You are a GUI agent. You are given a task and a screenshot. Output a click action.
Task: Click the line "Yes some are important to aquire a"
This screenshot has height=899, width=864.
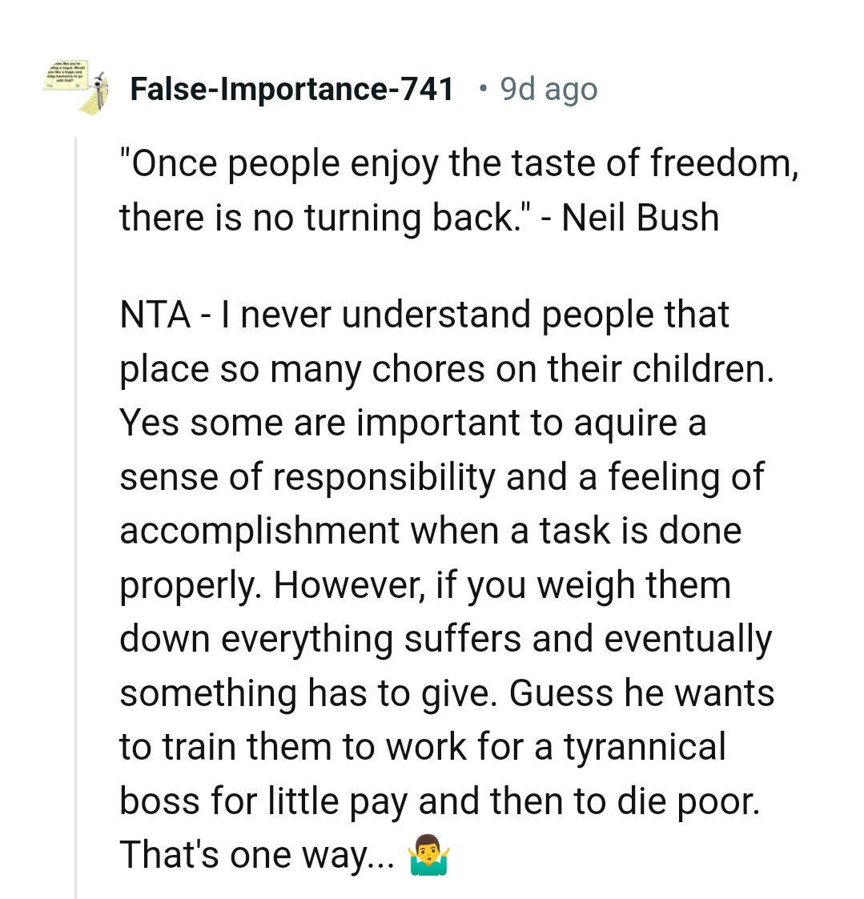pos(412,423)
